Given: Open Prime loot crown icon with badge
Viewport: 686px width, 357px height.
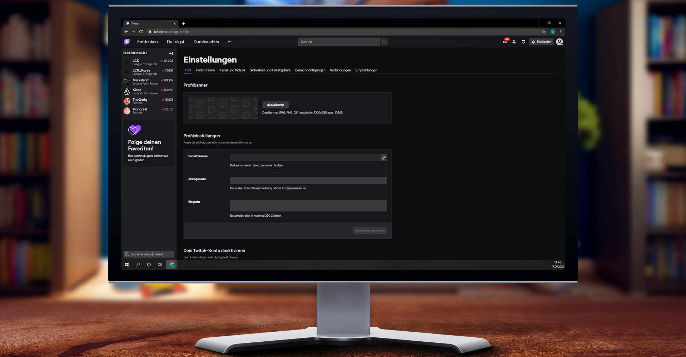Looking at the screenshot, I should coord(505,41).
